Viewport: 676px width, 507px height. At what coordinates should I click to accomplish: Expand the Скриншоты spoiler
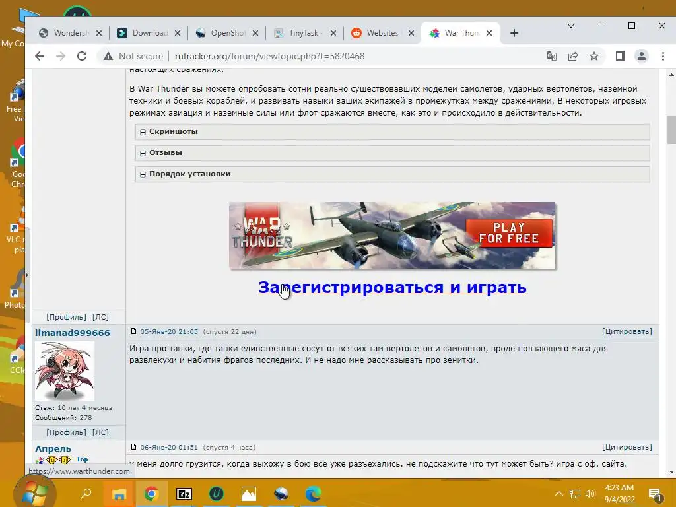(392, 132)
